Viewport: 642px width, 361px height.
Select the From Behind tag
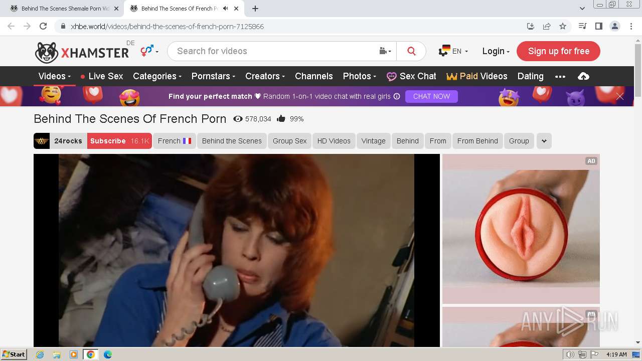click(477, 141)
